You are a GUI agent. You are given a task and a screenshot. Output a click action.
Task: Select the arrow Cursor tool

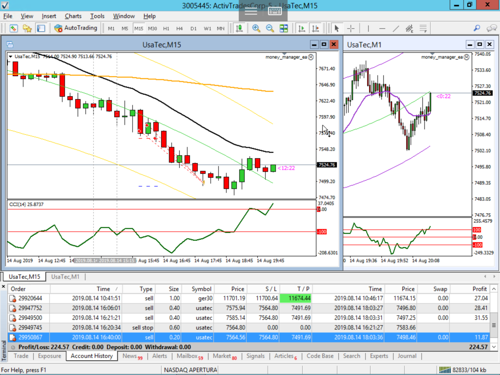(x=336, y=28)
